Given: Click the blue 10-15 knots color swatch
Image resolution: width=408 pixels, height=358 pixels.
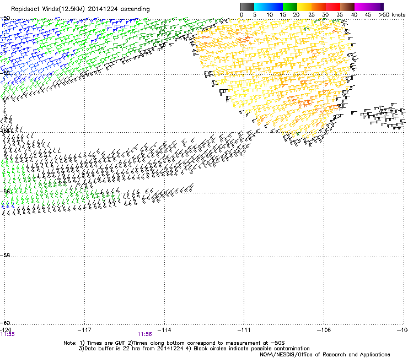Looking at the screenshot, I should 276,7.
